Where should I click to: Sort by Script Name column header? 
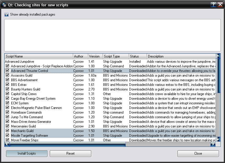coord(39,56)
